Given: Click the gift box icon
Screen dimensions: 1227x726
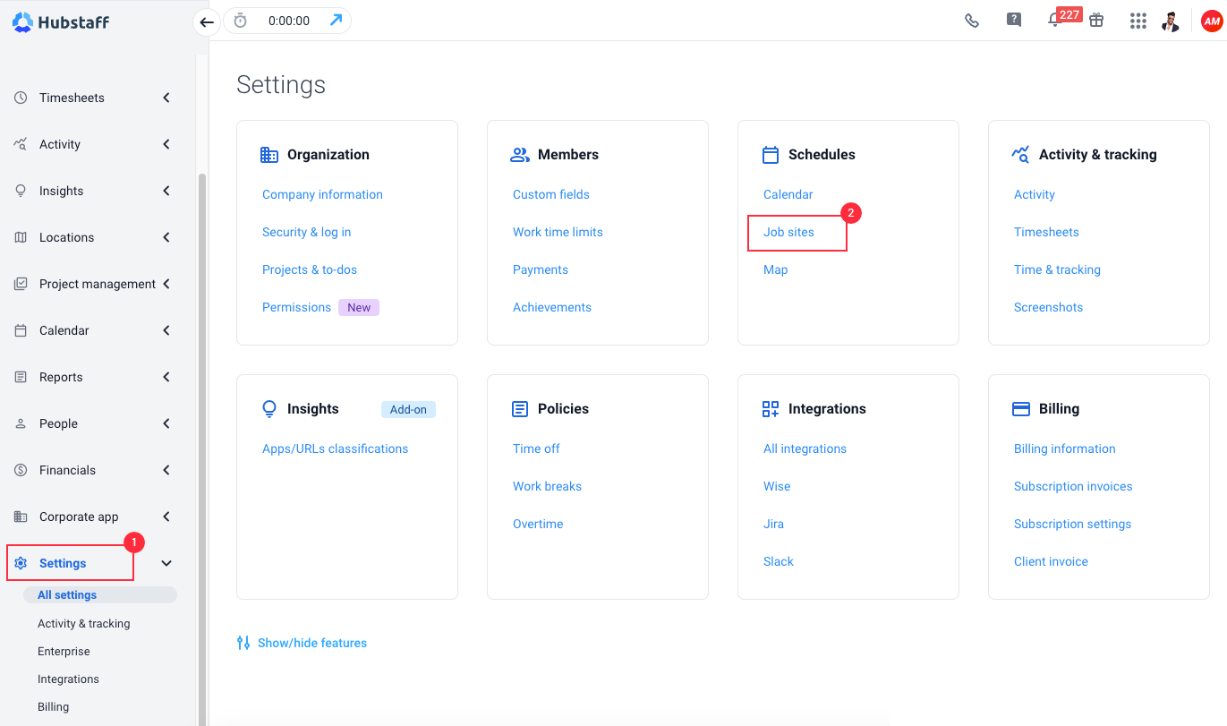Looking at the screenshot, I should tap(1096, 21).
